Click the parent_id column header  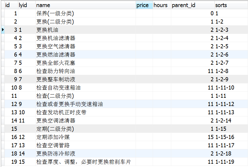pos(193,5)
